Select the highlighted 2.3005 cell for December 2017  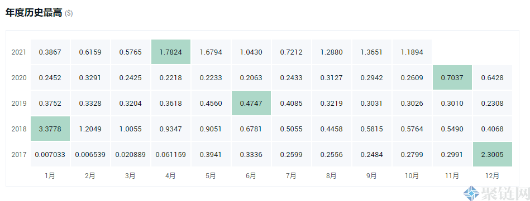click(493, 154)
